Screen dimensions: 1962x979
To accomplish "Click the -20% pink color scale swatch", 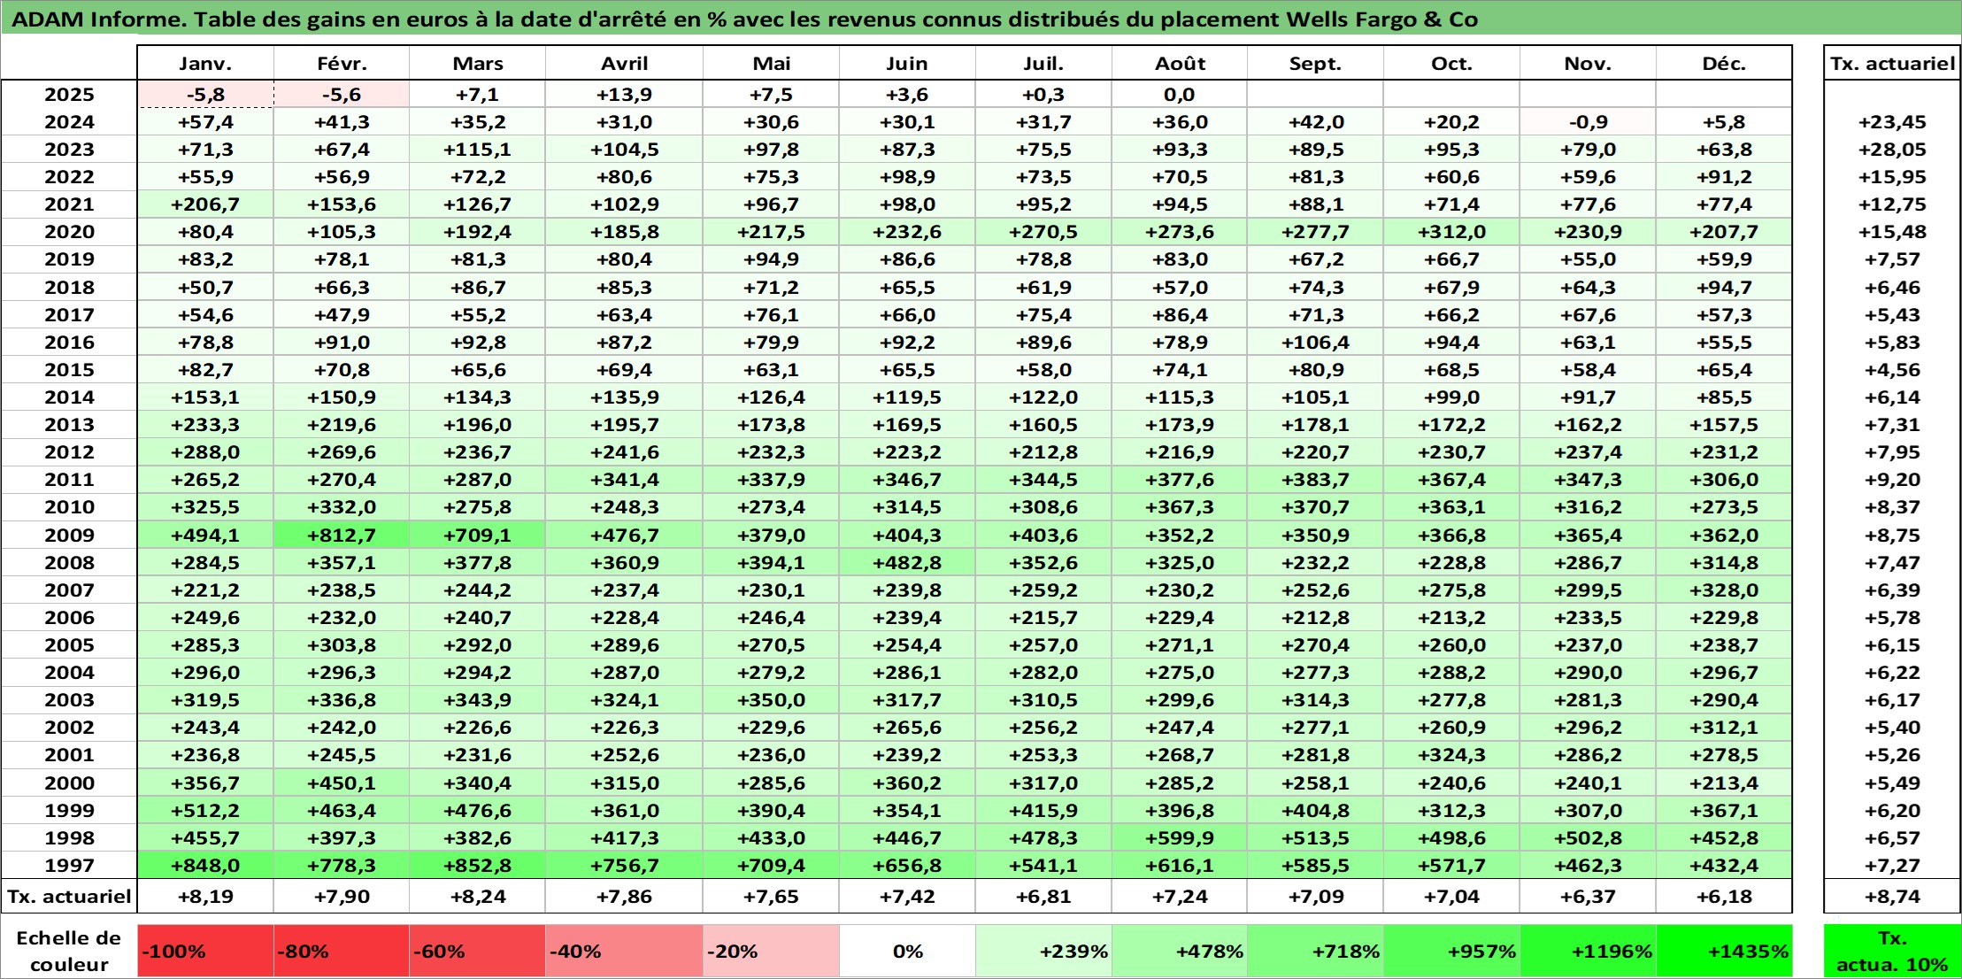I will pos(771,951).
